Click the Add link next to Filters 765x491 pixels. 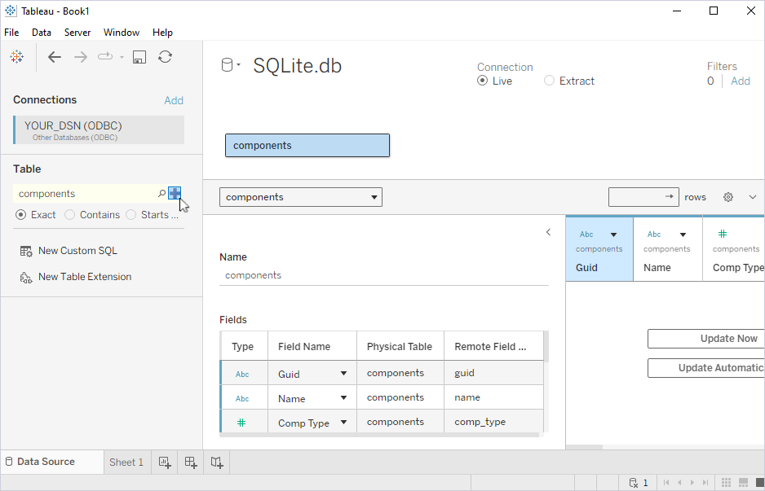coord(740,81)
